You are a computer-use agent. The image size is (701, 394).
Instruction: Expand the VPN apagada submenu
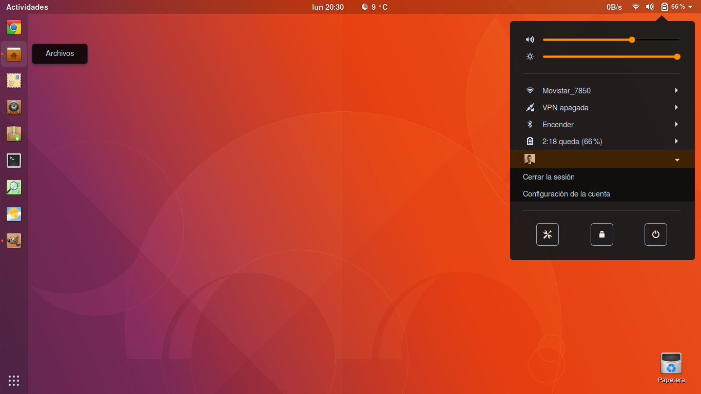click(x=676, y=107)
